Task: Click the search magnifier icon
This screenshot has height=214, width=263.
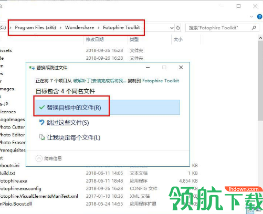Action: (x=254, y=28)
